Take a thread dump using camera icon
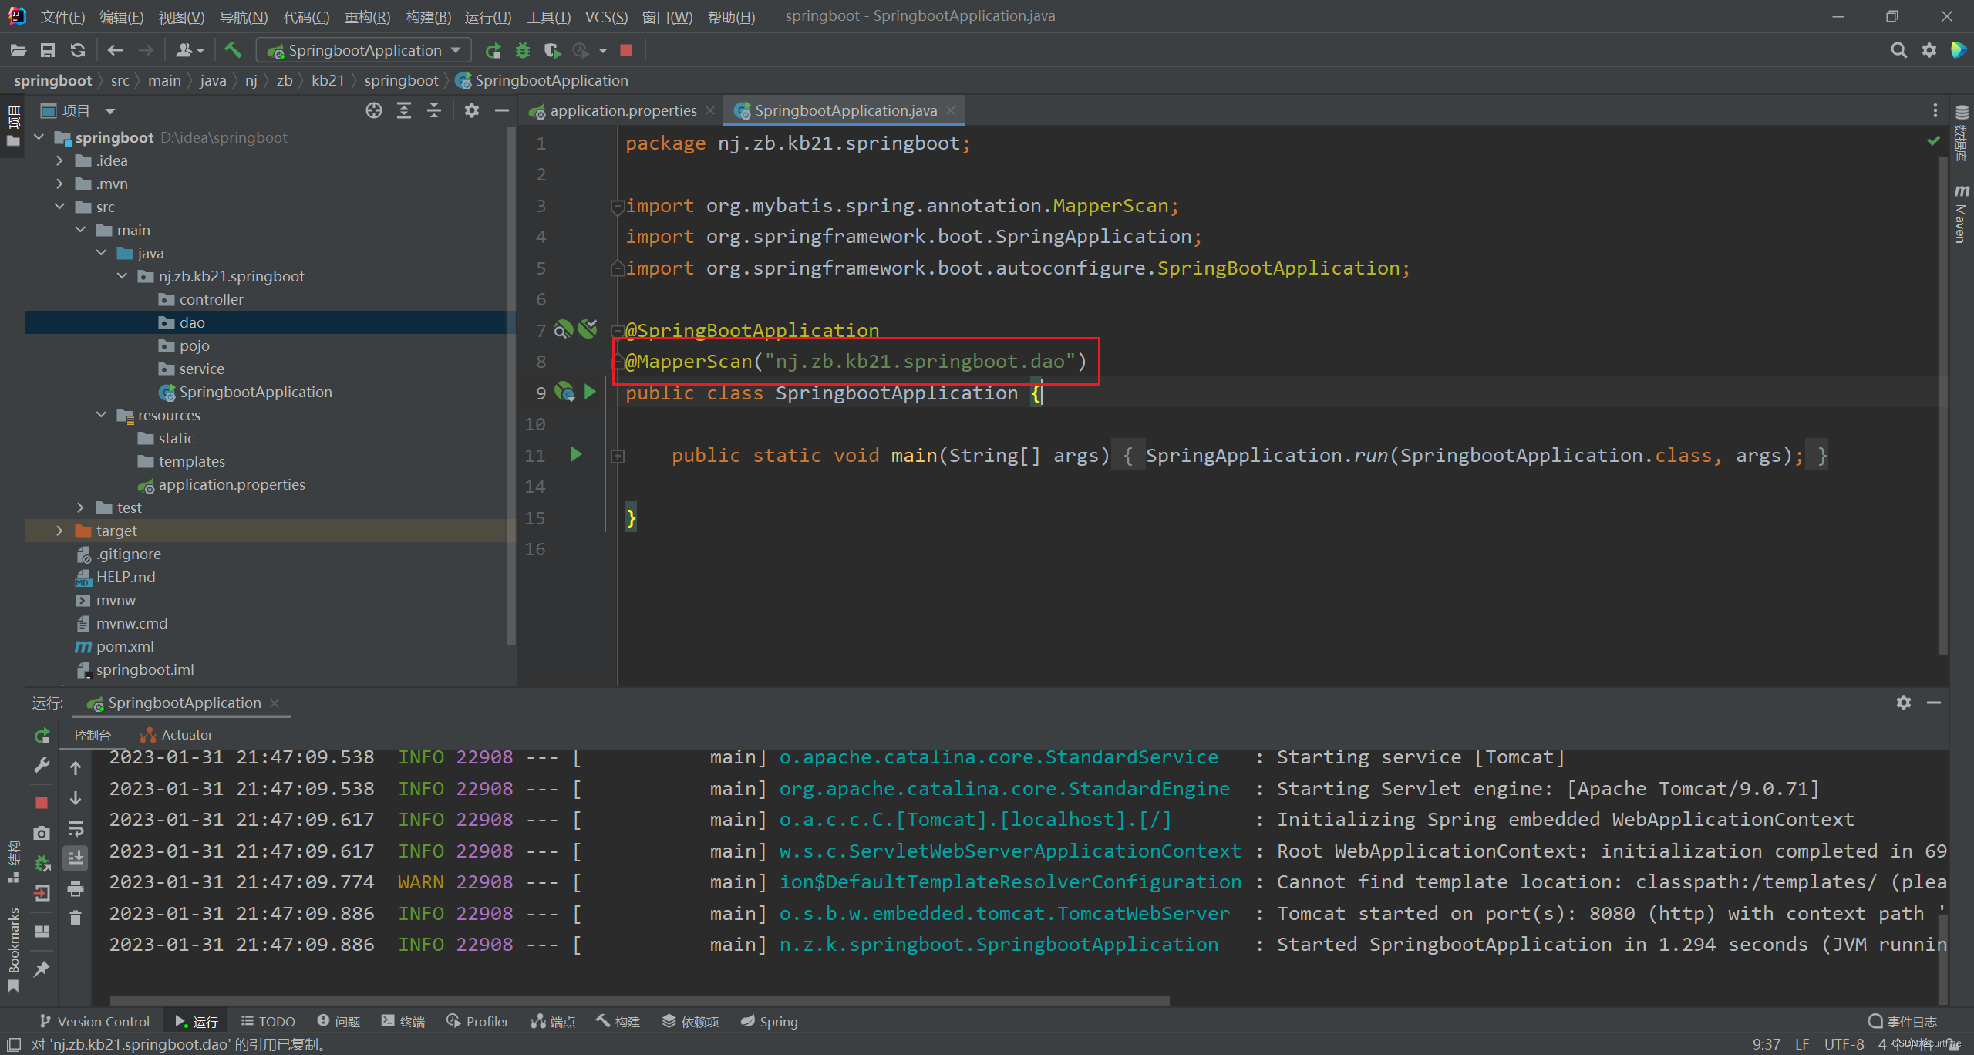The image size is (1974, 1055). click(x=42, y=832)
